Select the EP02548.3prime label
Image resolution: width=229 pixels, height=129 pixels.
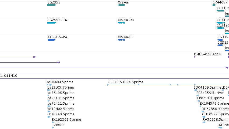(211, 98)
